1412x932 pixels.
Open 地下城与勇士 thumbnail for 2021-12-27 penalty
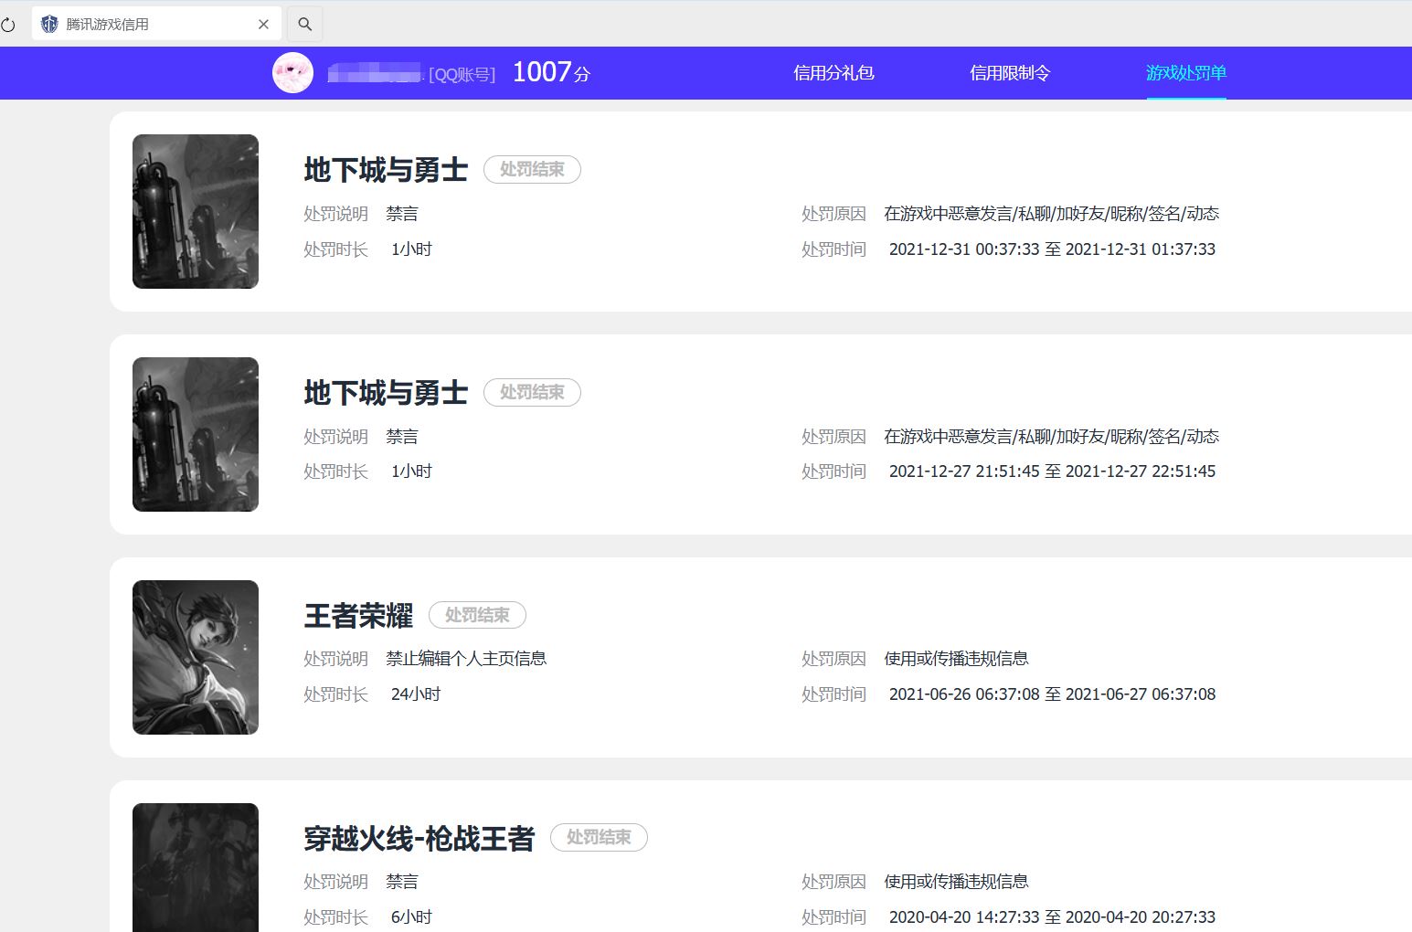click(196, 434)
